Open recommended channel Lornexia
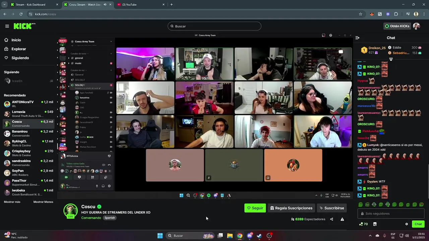This screenshot has height=241, width=429. (28, 114)
